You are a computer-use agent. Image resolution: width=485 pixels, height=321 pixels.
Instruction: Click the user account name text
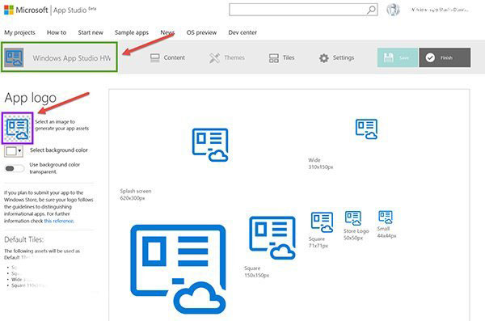(x=440, y=10)
